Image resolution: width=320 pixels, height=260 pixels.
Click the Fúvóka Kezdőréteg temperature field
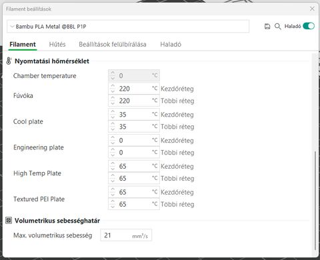pyautogui.click(x=134, y=89)
